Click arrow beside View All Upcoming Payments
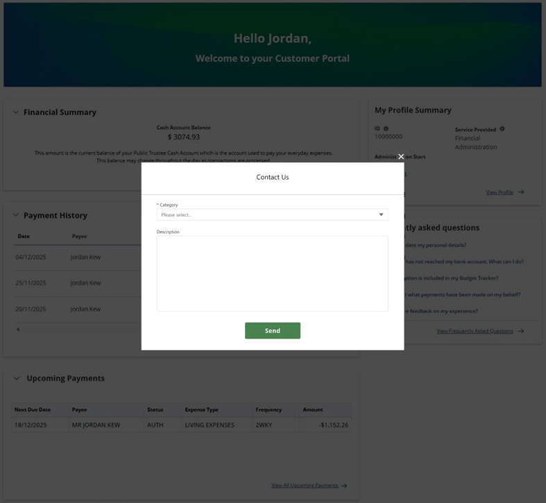546x503 pixels. tap(344, 486)
